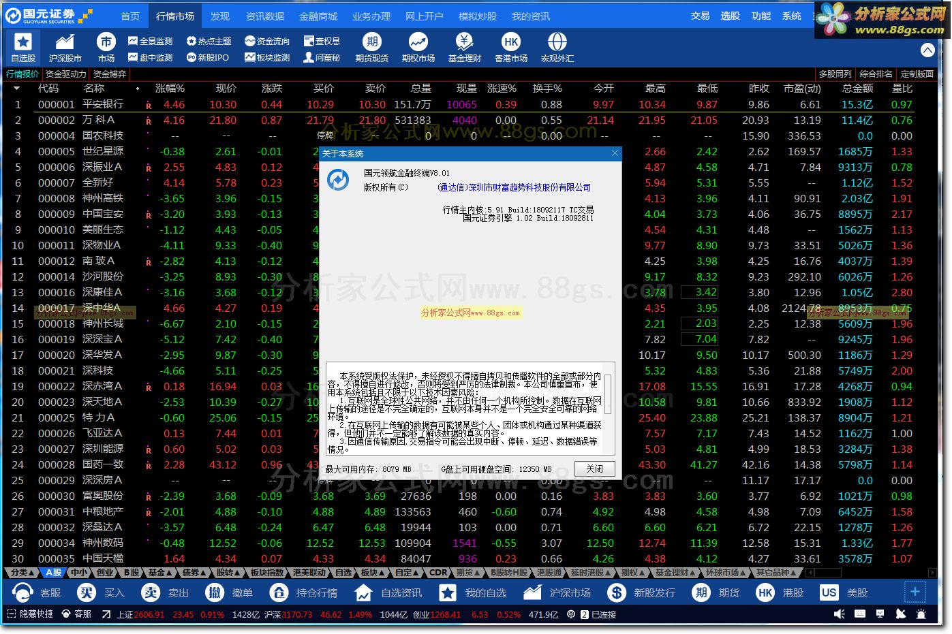Select the 资金驱动力 sub-tab
Image resolution: width=952 pixels, height=634 pixels.
(66, 74)
